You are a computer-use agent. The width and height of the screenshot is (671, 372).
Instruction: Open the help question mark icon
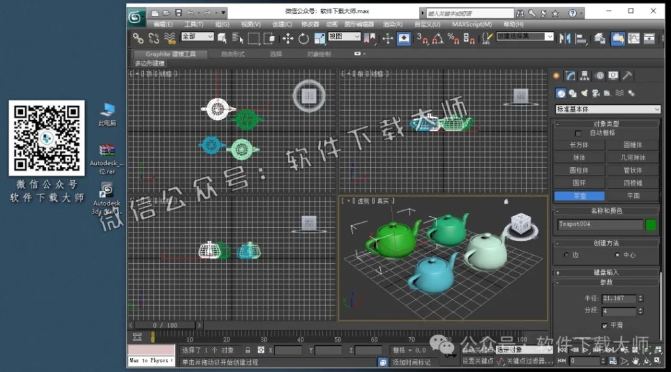coord(572,13)
